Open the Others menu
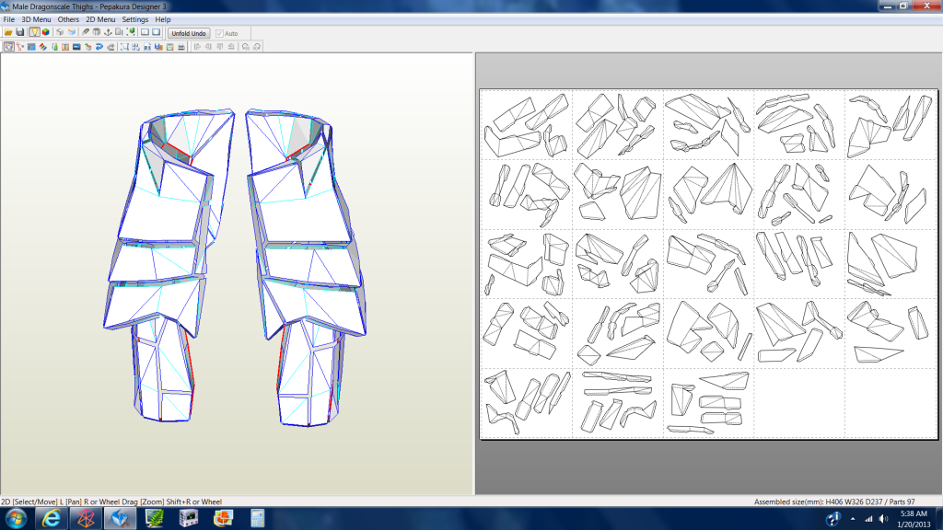This screenshot has width=943, height=530. tap(68, 19)
